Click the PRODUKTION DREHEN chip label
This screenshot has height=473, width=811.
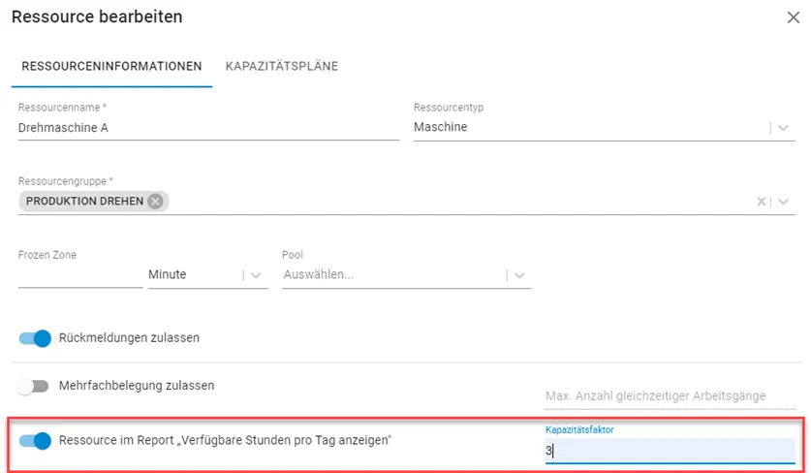coord(85,202)
